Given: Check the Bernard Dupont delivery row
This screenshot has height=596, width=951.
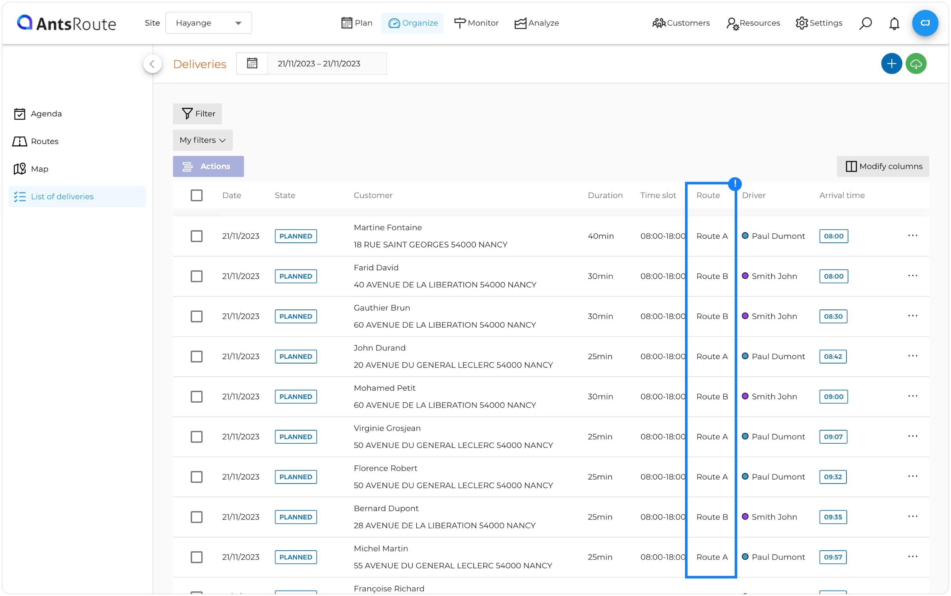Looking at the screenshot, I should pos(197,517).
